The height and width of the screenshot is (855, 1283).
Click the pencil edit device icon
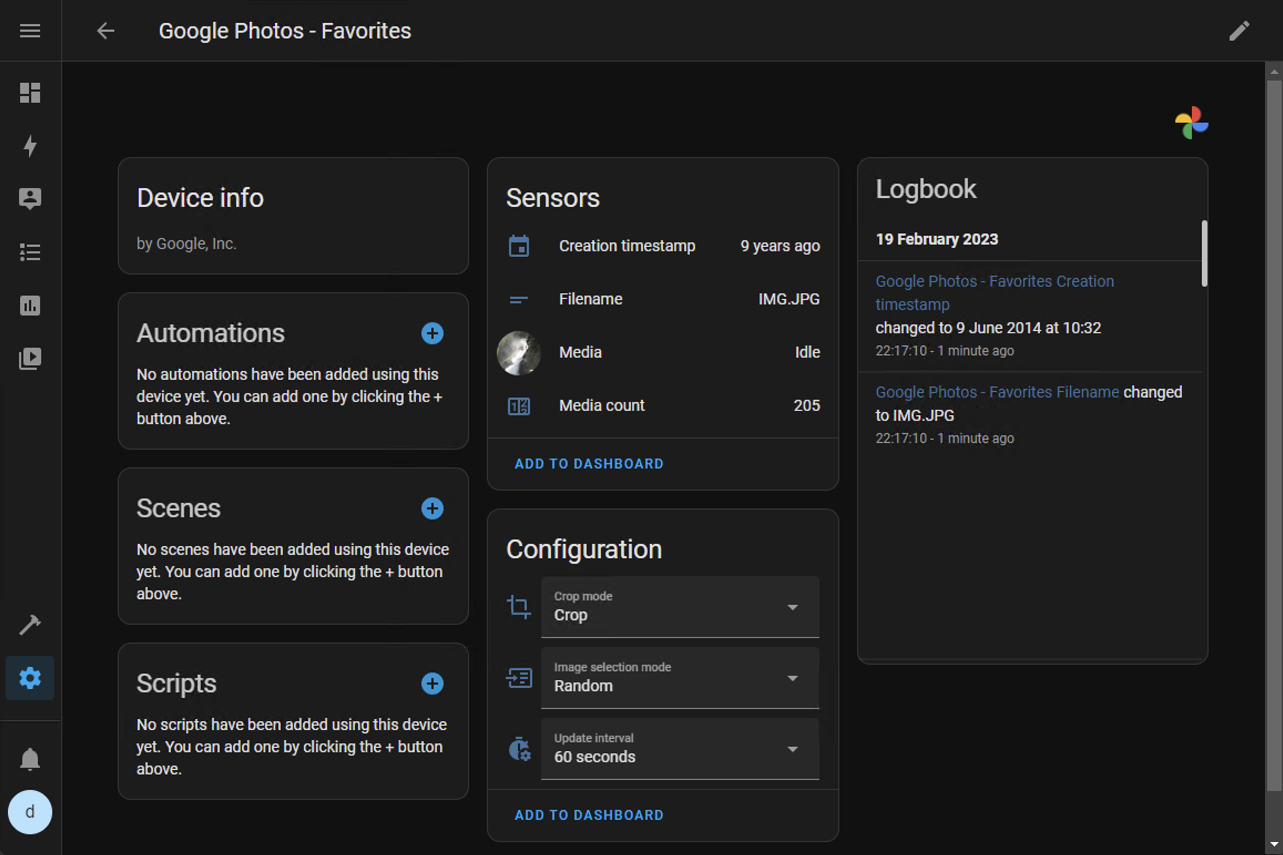pyautogui.click(x=1239, y=30)
